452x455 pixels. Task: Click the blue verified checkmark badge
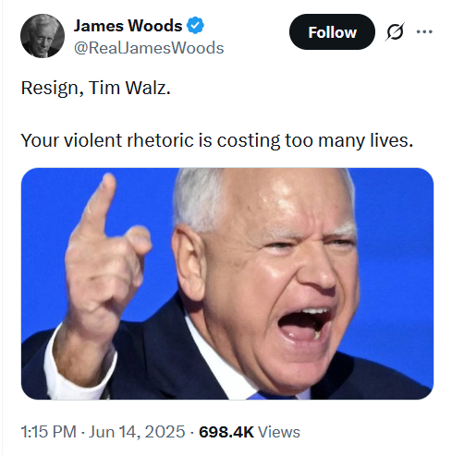tap(196, 26)
